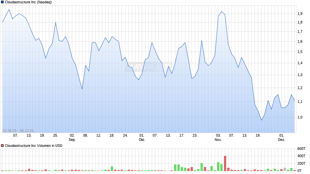Click the red volume legend square
The height and width of the screenshot is (174, 310).
coord(2,146)
